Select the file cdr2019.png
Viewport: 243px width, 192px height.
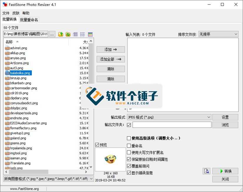(19, 93)
